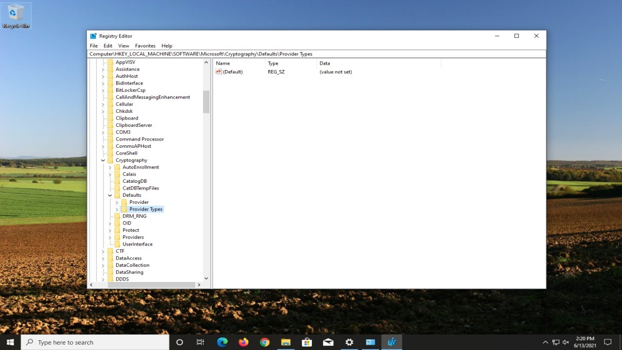Select the BidInterface key folder icon

(x=110, y=83)
